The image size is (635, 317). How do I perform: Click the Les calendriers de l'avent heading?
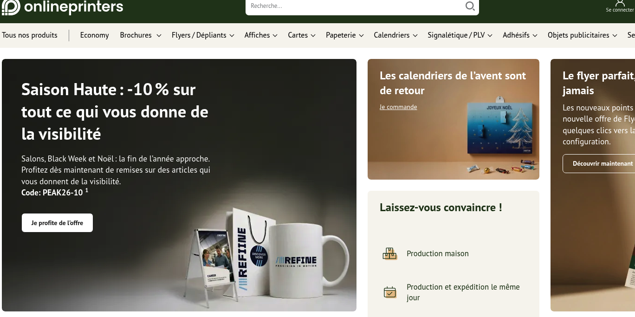[453, 83]
